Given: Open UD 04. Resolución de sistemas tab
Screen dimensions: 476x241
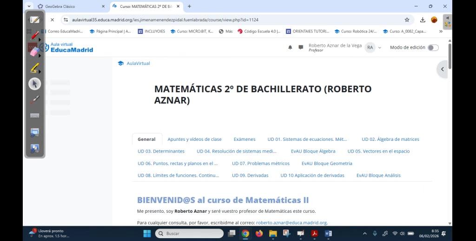Looking at the screenshot, I should pos(237,151).
